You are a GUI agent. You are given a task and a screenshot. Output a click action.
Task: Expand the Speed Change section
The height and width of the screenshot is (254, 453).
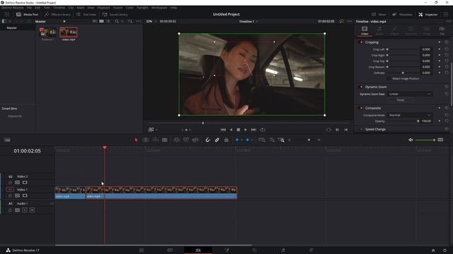[375, 129]
